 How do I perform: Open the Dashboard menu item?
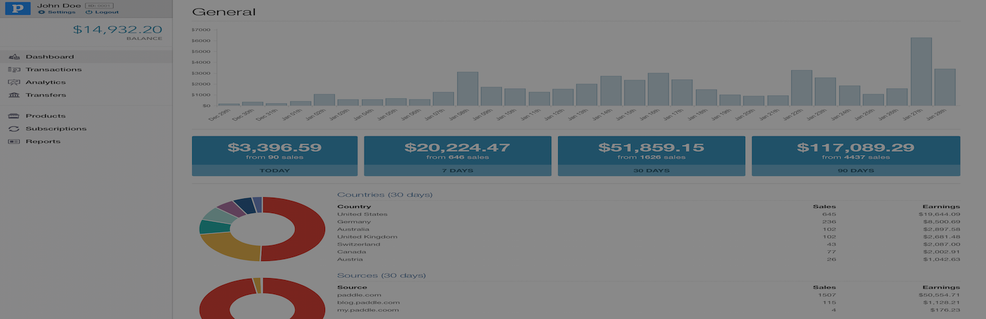[x=86, y=57]
